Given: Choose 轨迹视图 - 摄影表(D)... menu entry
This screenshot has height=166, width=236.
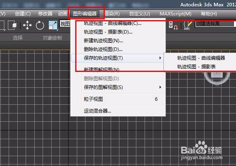Looking at the screenshot, I should (118, 32).
